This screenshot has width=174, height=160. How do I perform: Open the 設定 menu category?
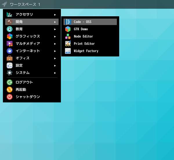click(19, 65)
